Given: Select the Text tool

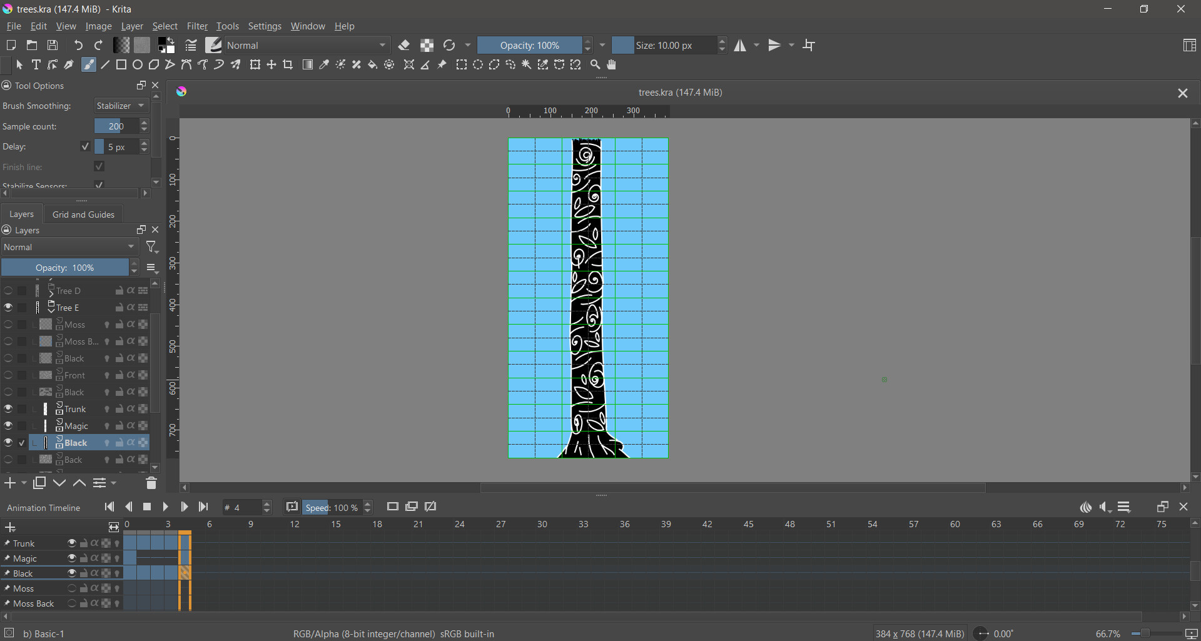Looking at the screenshot, I should (x=36, y=65).
